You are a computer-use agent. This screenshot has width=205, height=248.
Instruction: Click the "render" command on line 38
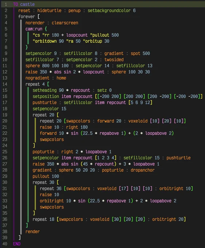click(x=32, y=232)
